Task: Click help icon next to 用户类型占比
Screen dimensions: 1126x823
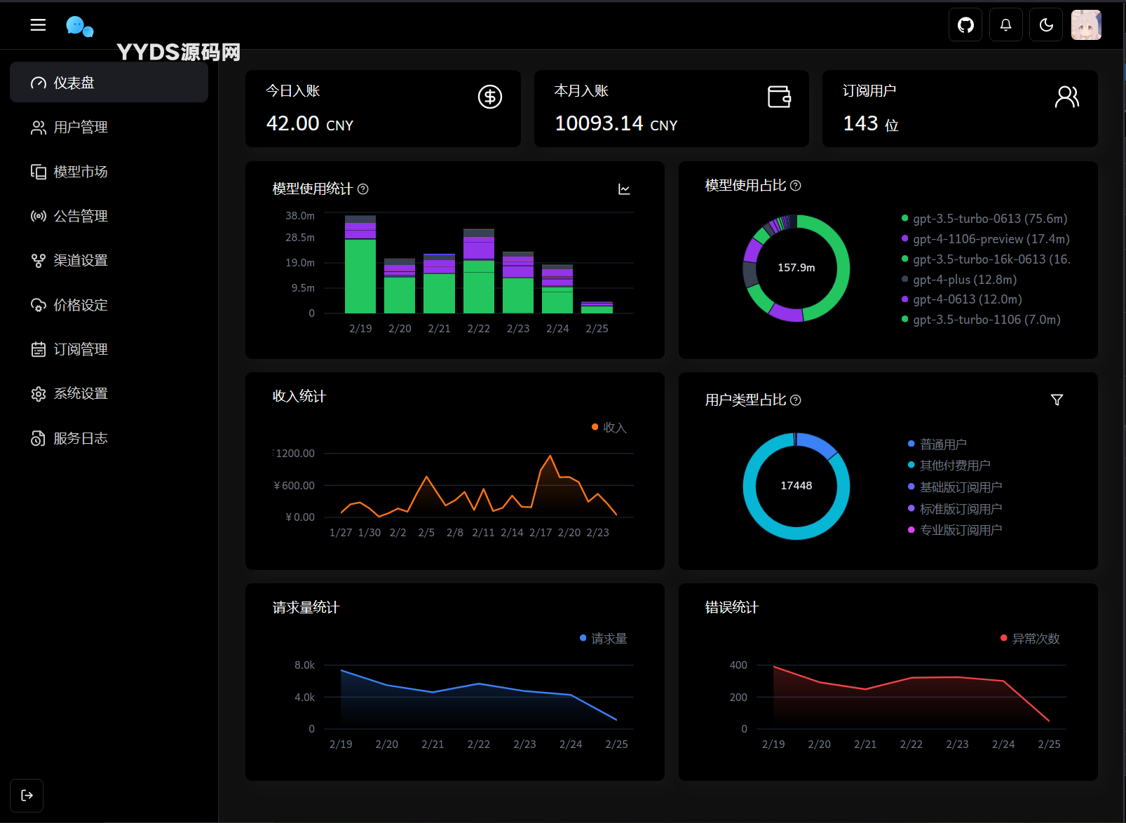Action: pos(795,400)
